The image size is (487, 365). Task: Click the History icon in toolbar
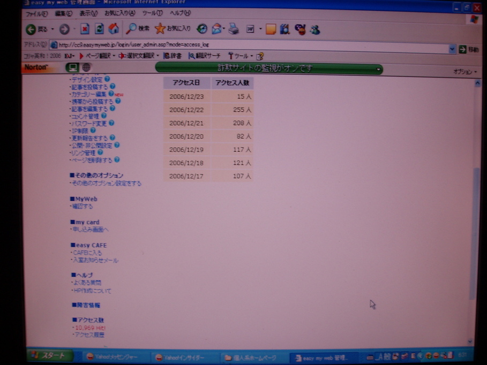[x=202, y=29]
